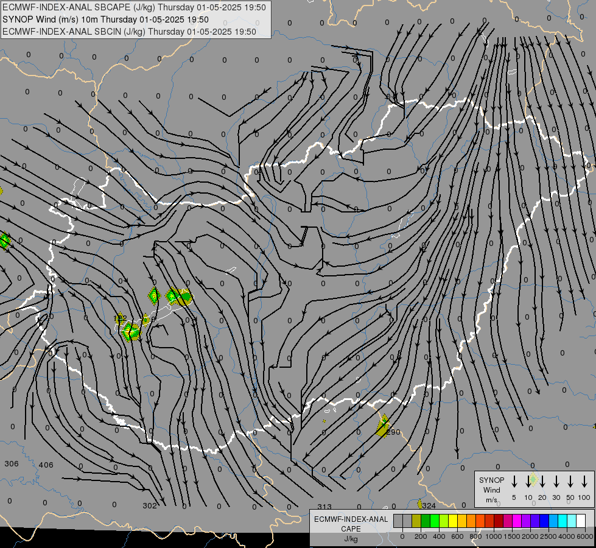Click the 30 speed label in wind legend
This screenshot has height=548, width=596.
coord(556,497)
